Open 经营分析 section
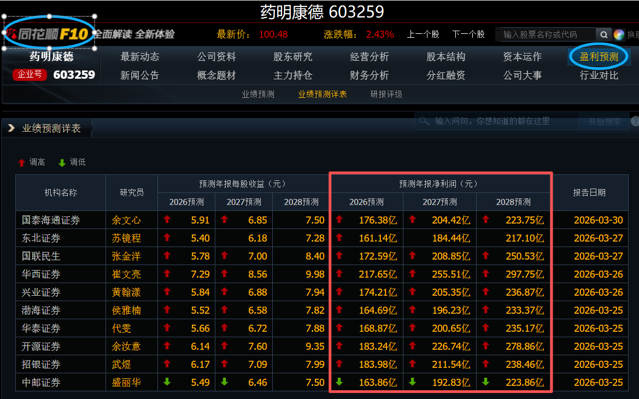Image resolution: width=639 pixels, height=399 pixels. [x=369, y=57]
